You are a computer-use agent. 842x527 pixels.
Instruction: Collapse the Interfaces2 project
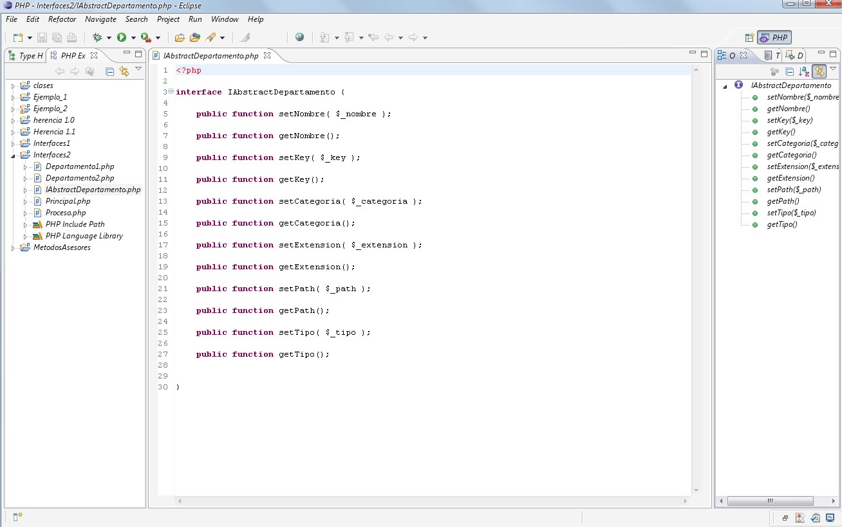coord(12,154)
